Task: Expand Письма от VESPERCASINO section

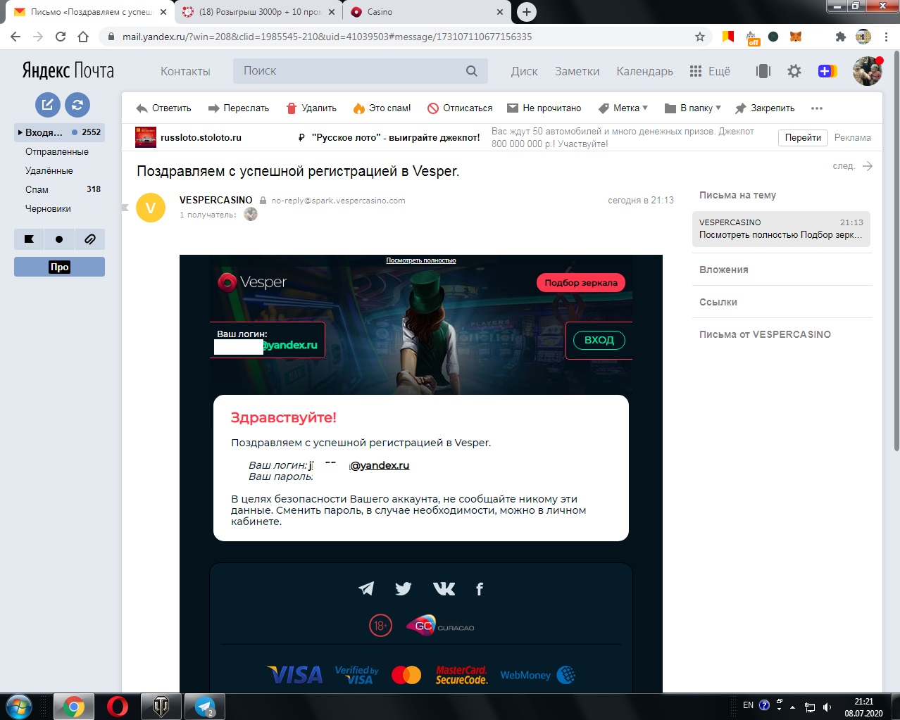Action: click(x=765, y=334)
